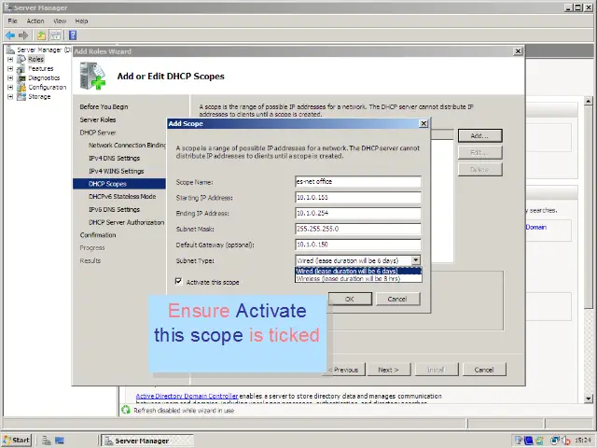Go to the IPv4 DNS Settings wizard step

click(x=114, y=158)
